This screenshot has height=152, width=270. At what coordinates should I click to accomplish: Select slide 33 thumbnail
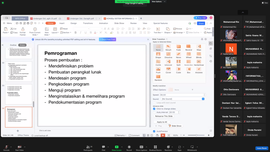[x=19, y=94]
